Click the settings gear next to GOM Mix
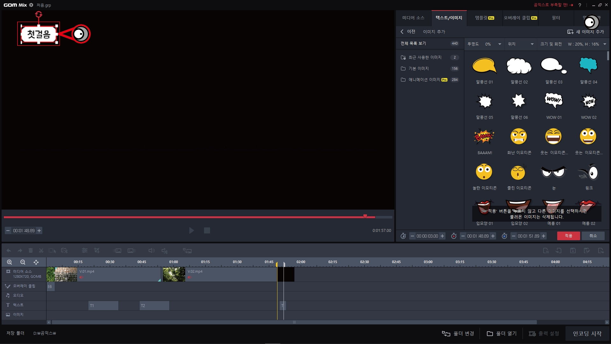This screenshot has width=611, height=344. (x=31, y=5)
